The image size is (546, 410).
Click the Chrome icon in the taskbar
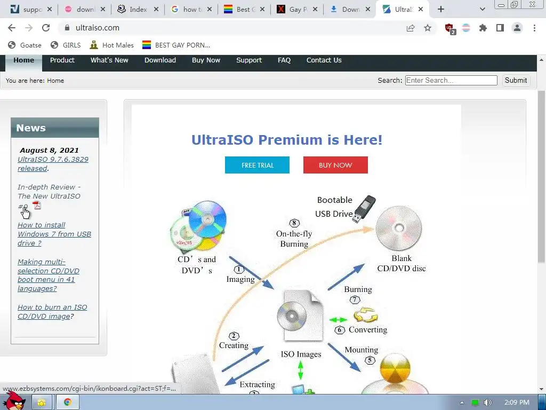68,403
